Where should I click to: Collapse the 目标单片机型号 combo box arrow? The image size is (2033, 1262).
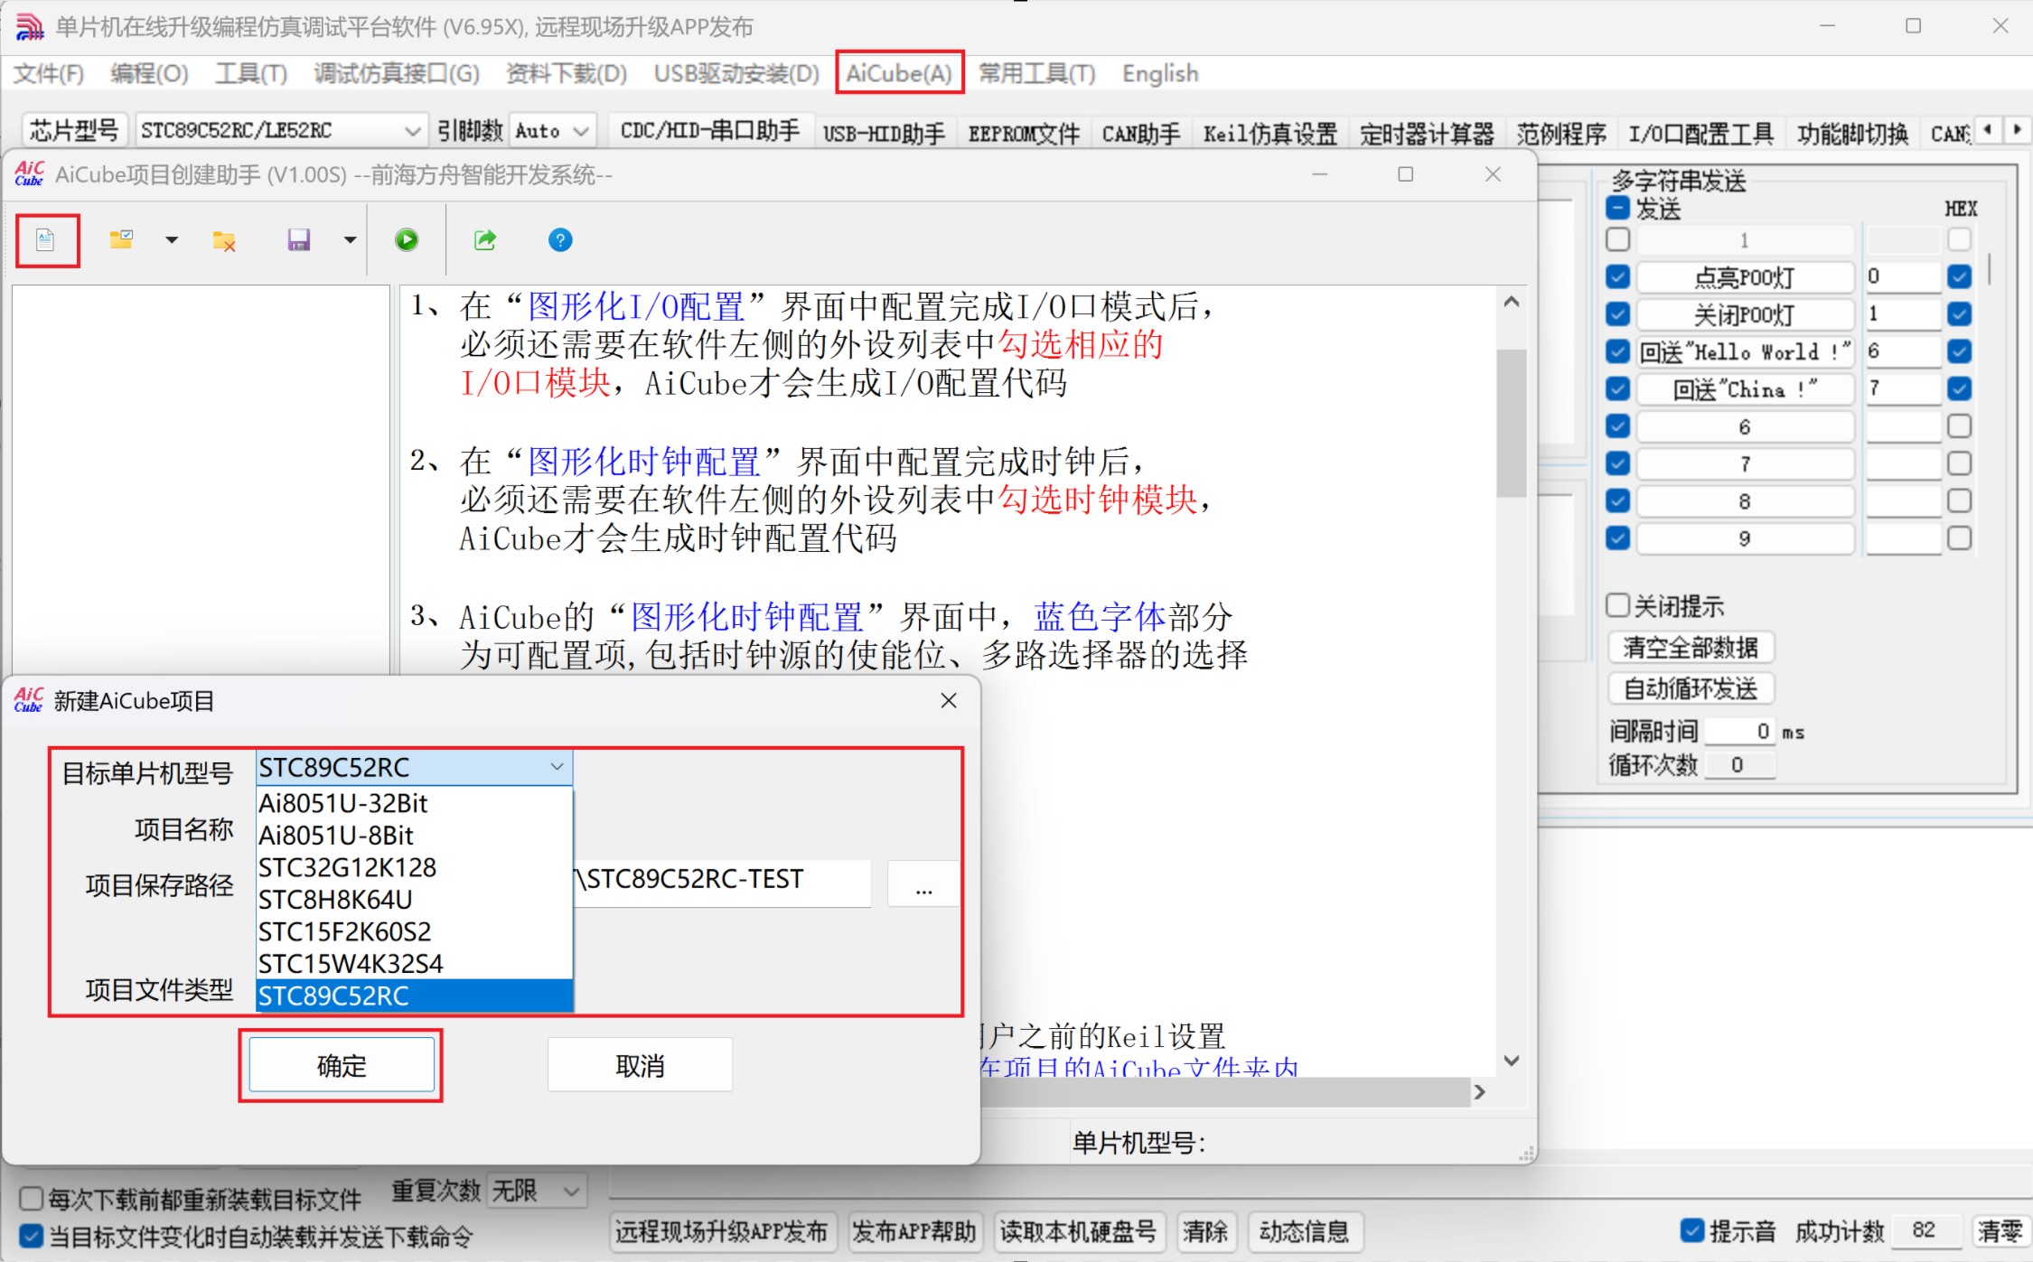click(x=557, y=767)
